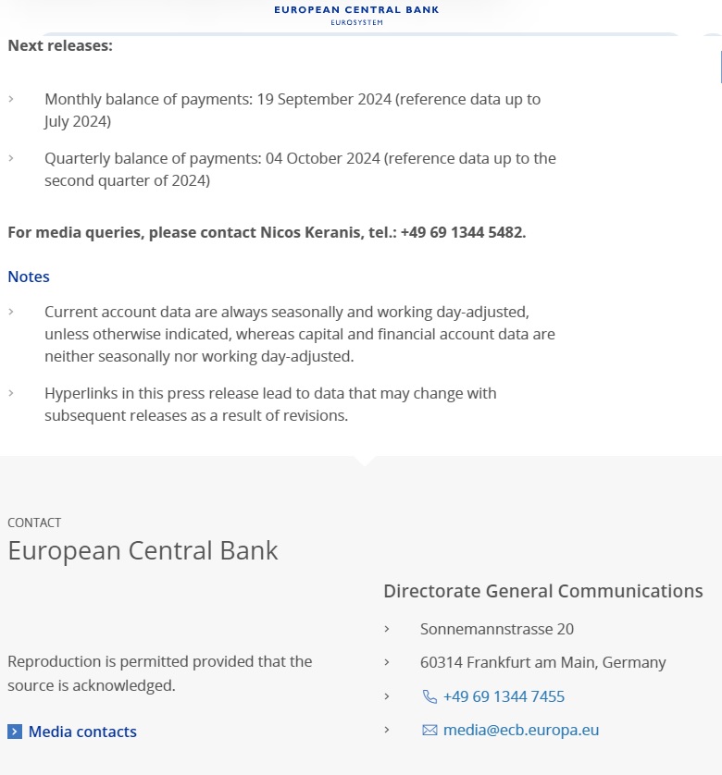Click the Directorate General Communications heading
Viewport: 722px width, 775px height.
pos(543,591)
